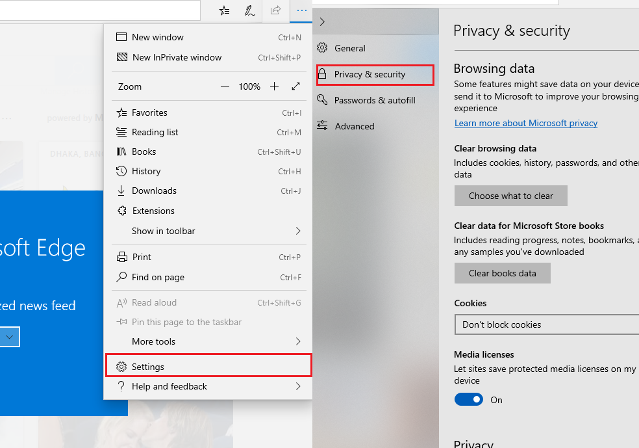Click the Settings gear icon in menu

click(x=121, y=367)
